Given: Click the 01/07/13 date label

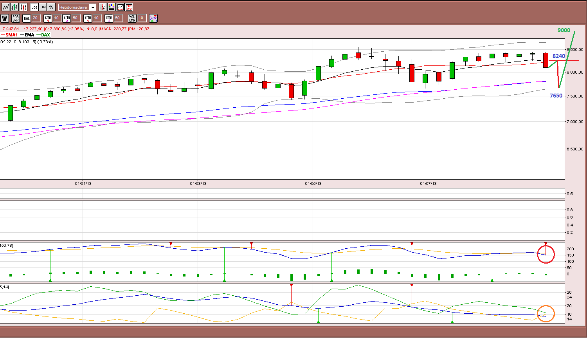Looking at the screenshot, I should coord(428,183).
